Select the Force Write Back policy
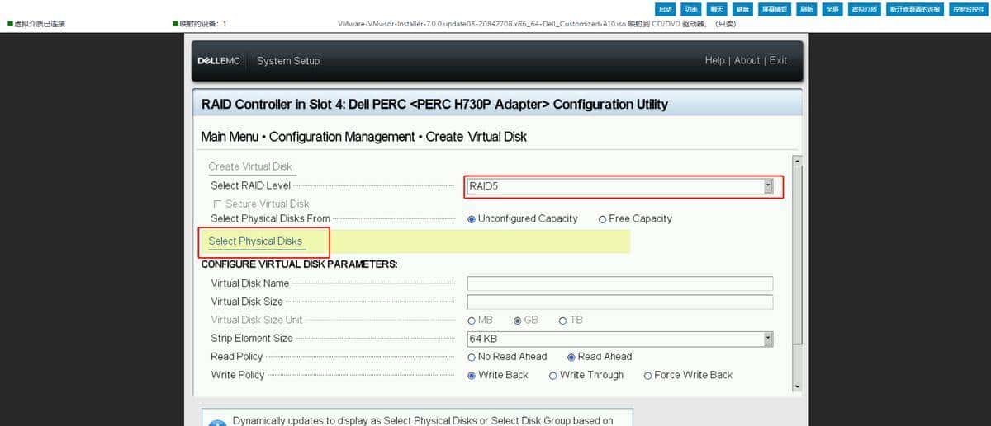Viewport: 991px width, 426px height. 648,376
